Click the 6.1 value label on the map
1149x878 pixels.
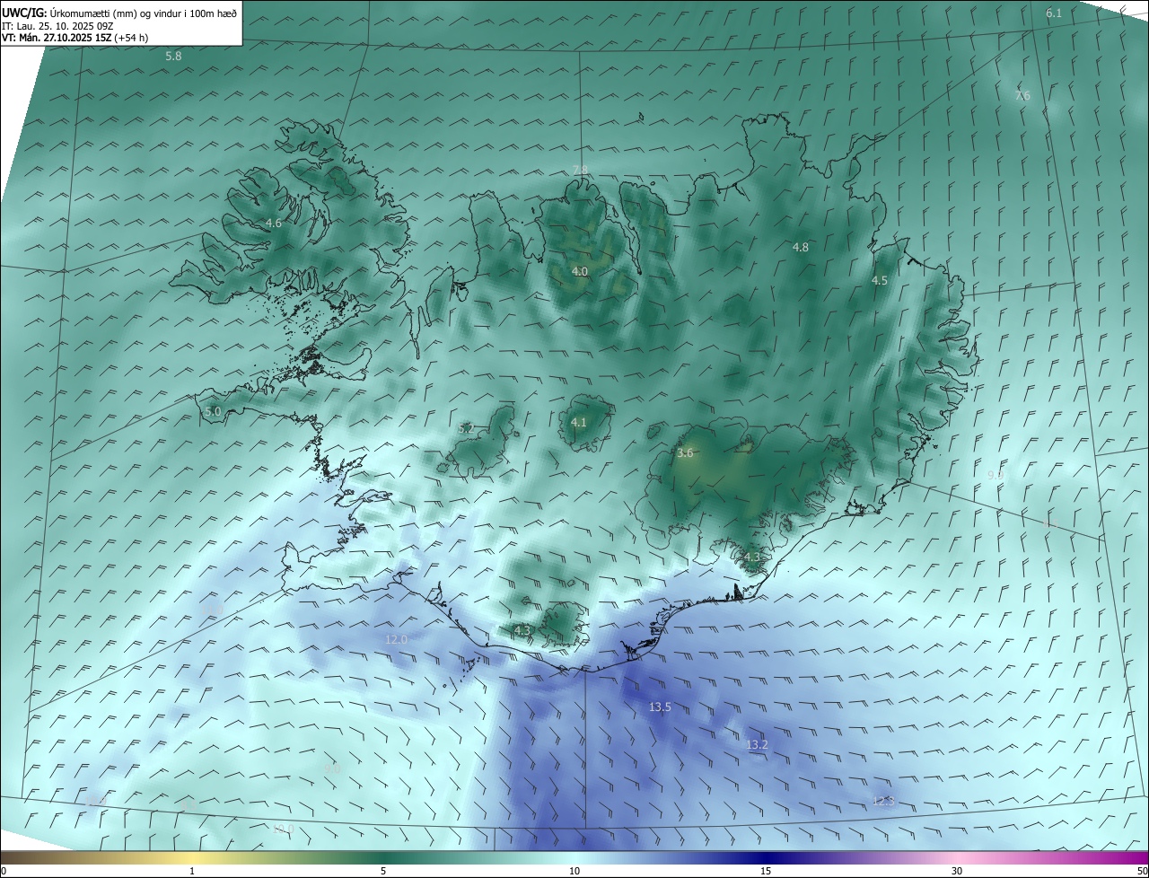click(1054, 13)
